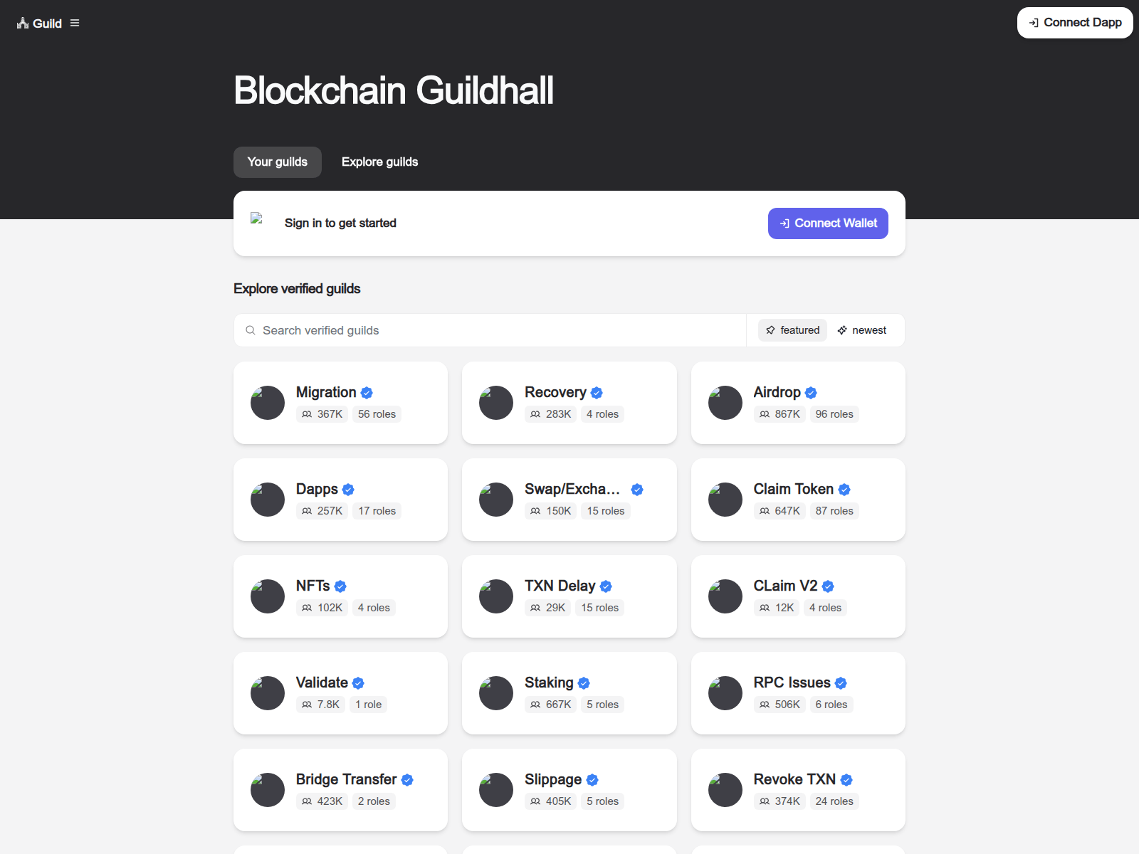Screen dimensions: 1139x854
Task: Select the Claim Token guild
Action: pos(797,499)
